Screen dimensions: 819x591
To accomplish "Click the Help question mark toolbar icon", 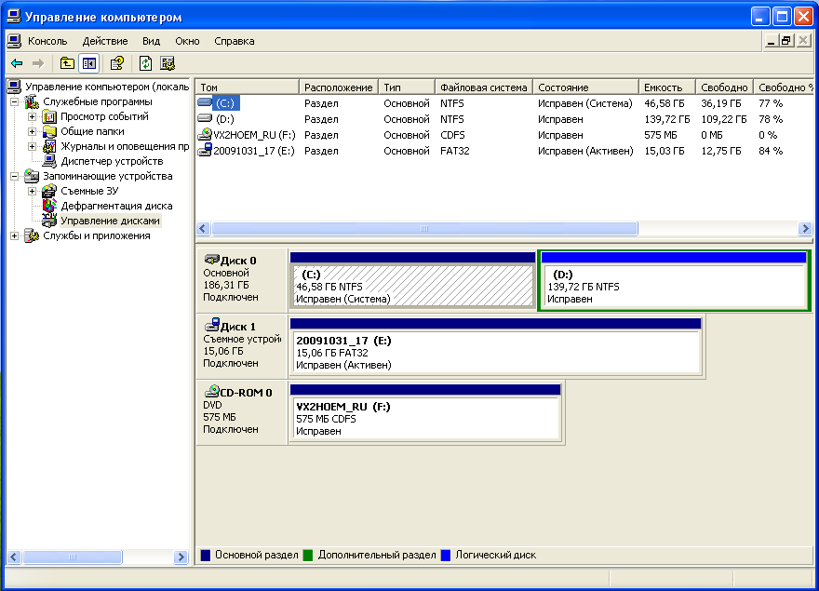I will click(116, 63).
